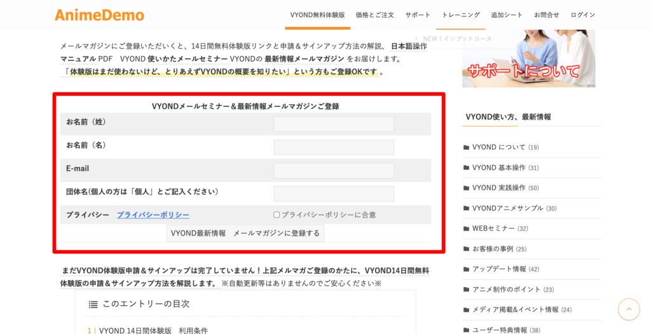Screen dimensions: 651x334
Task: Click folder icon beside アニメ制作のポイント
Action: (466, 290)
